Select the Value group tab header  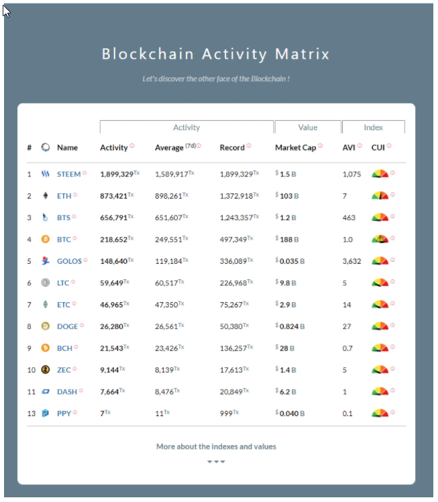pos(308,127)
